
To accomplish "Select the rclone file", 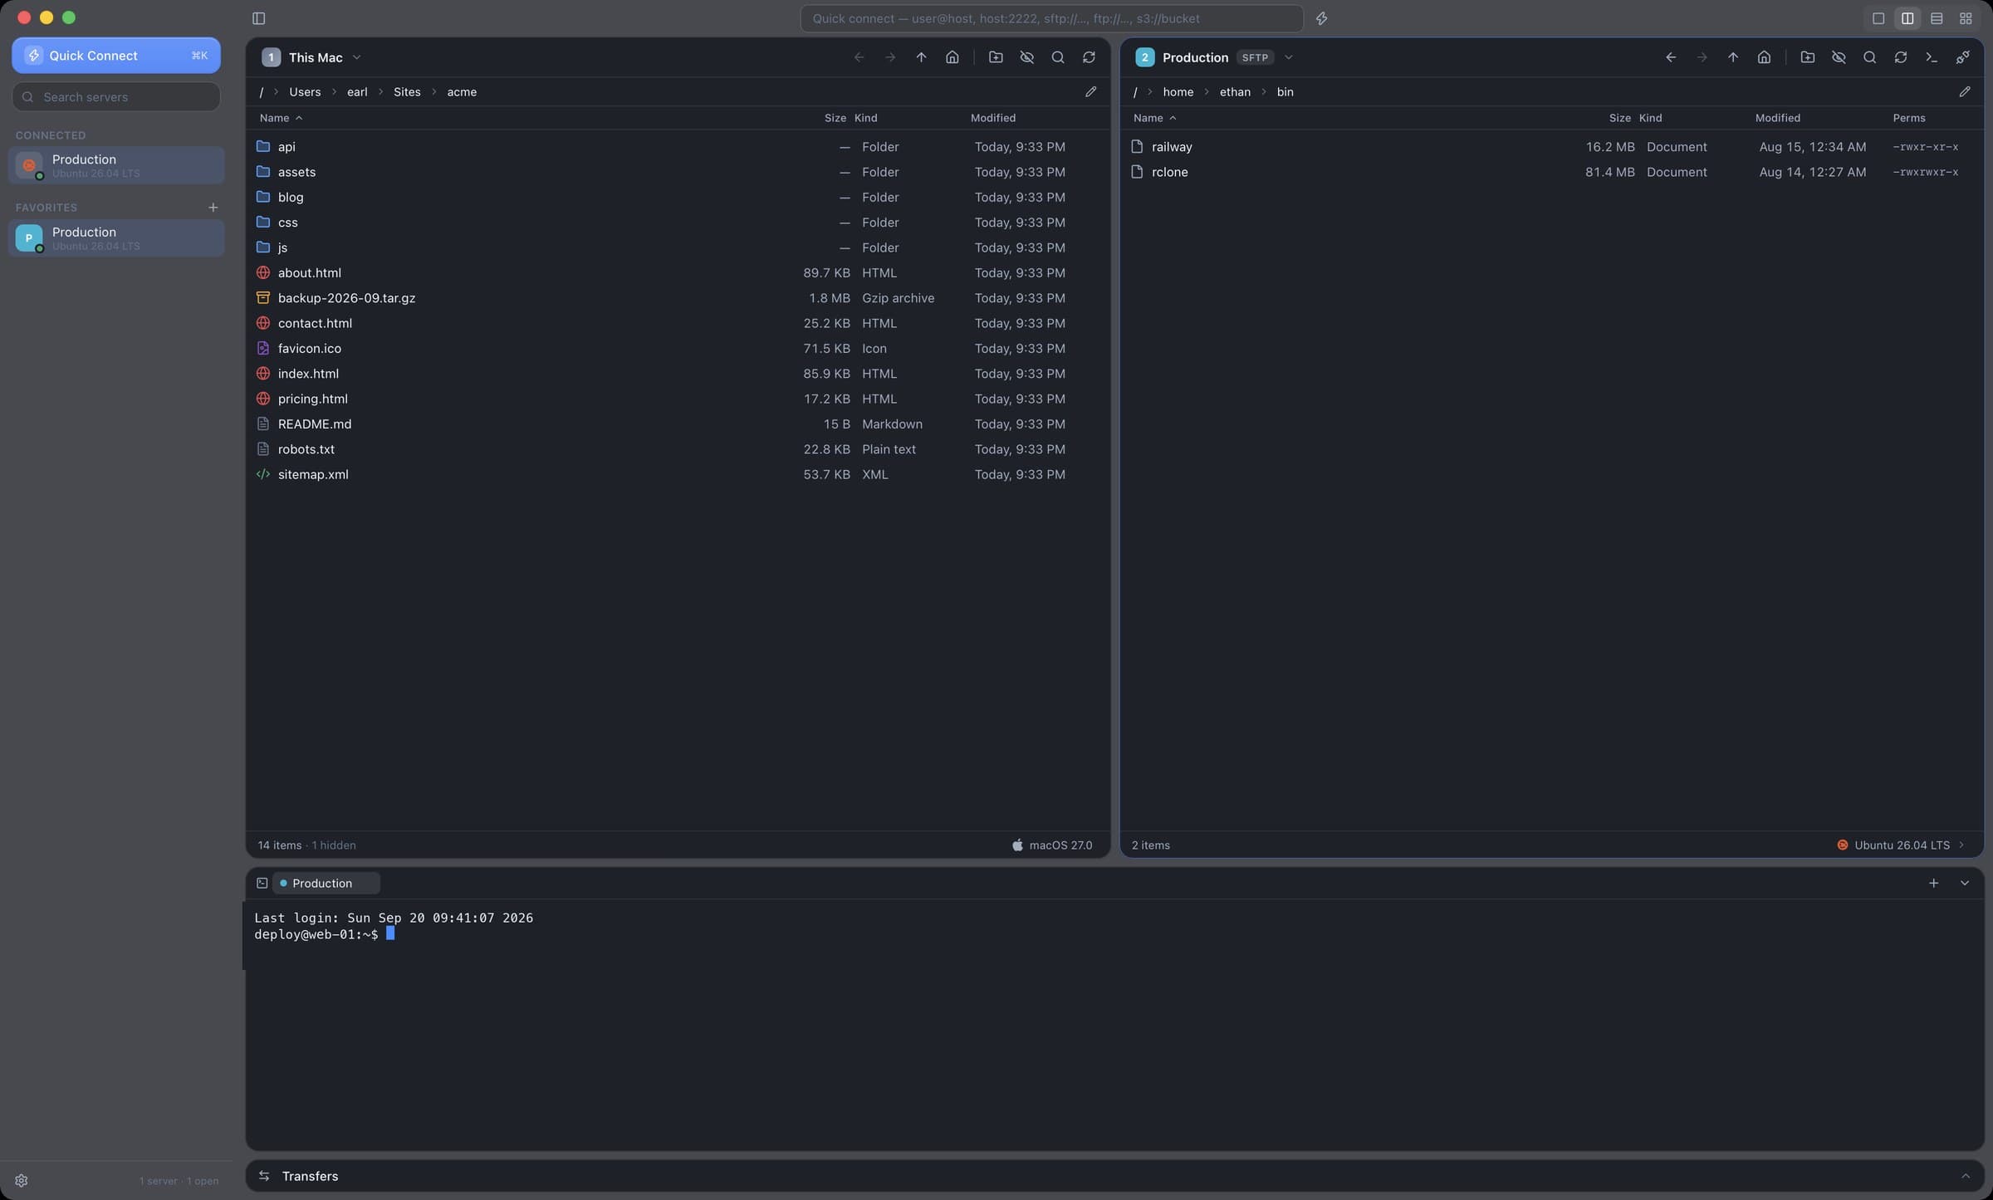I will point(1551,172).
